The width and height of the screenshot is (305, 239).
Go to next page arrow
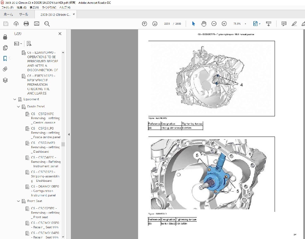click(155, 24)
